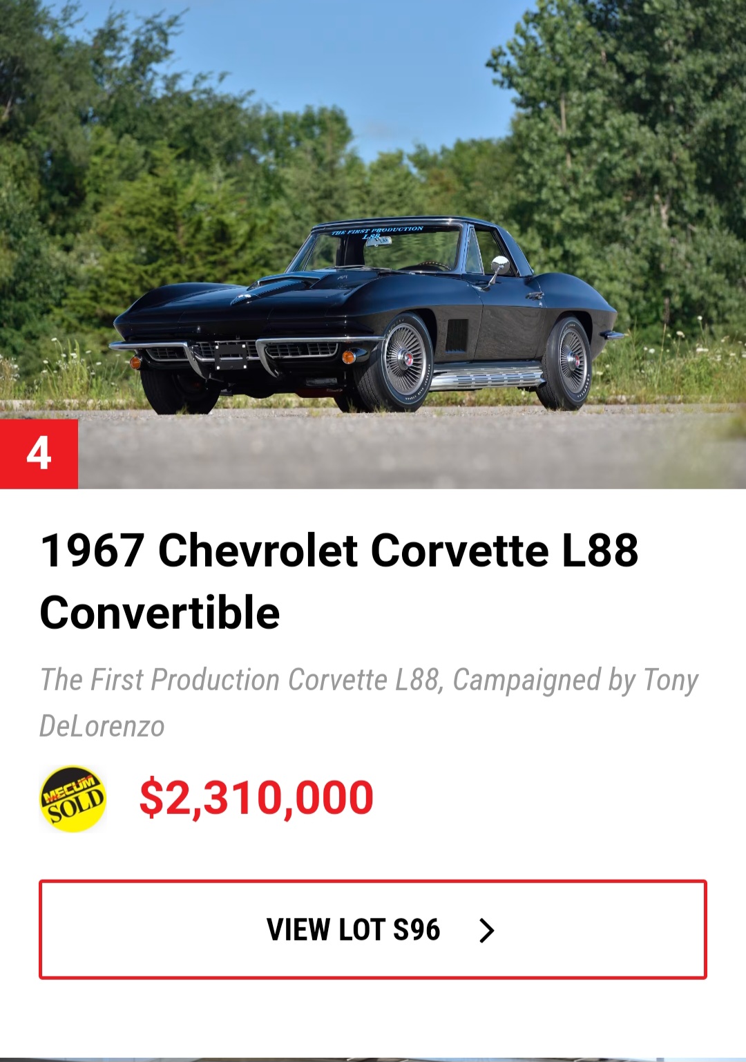Click the blue sky area of the photo

tap(387, 62)
